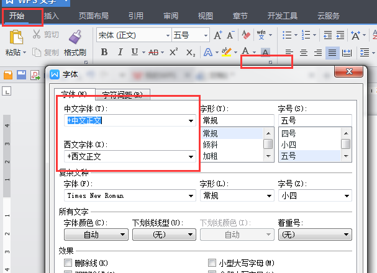Screen dimensions: 377x273
Task: Expand complex script 字形 常规 dropdown
Action: (x=270, y=196)
